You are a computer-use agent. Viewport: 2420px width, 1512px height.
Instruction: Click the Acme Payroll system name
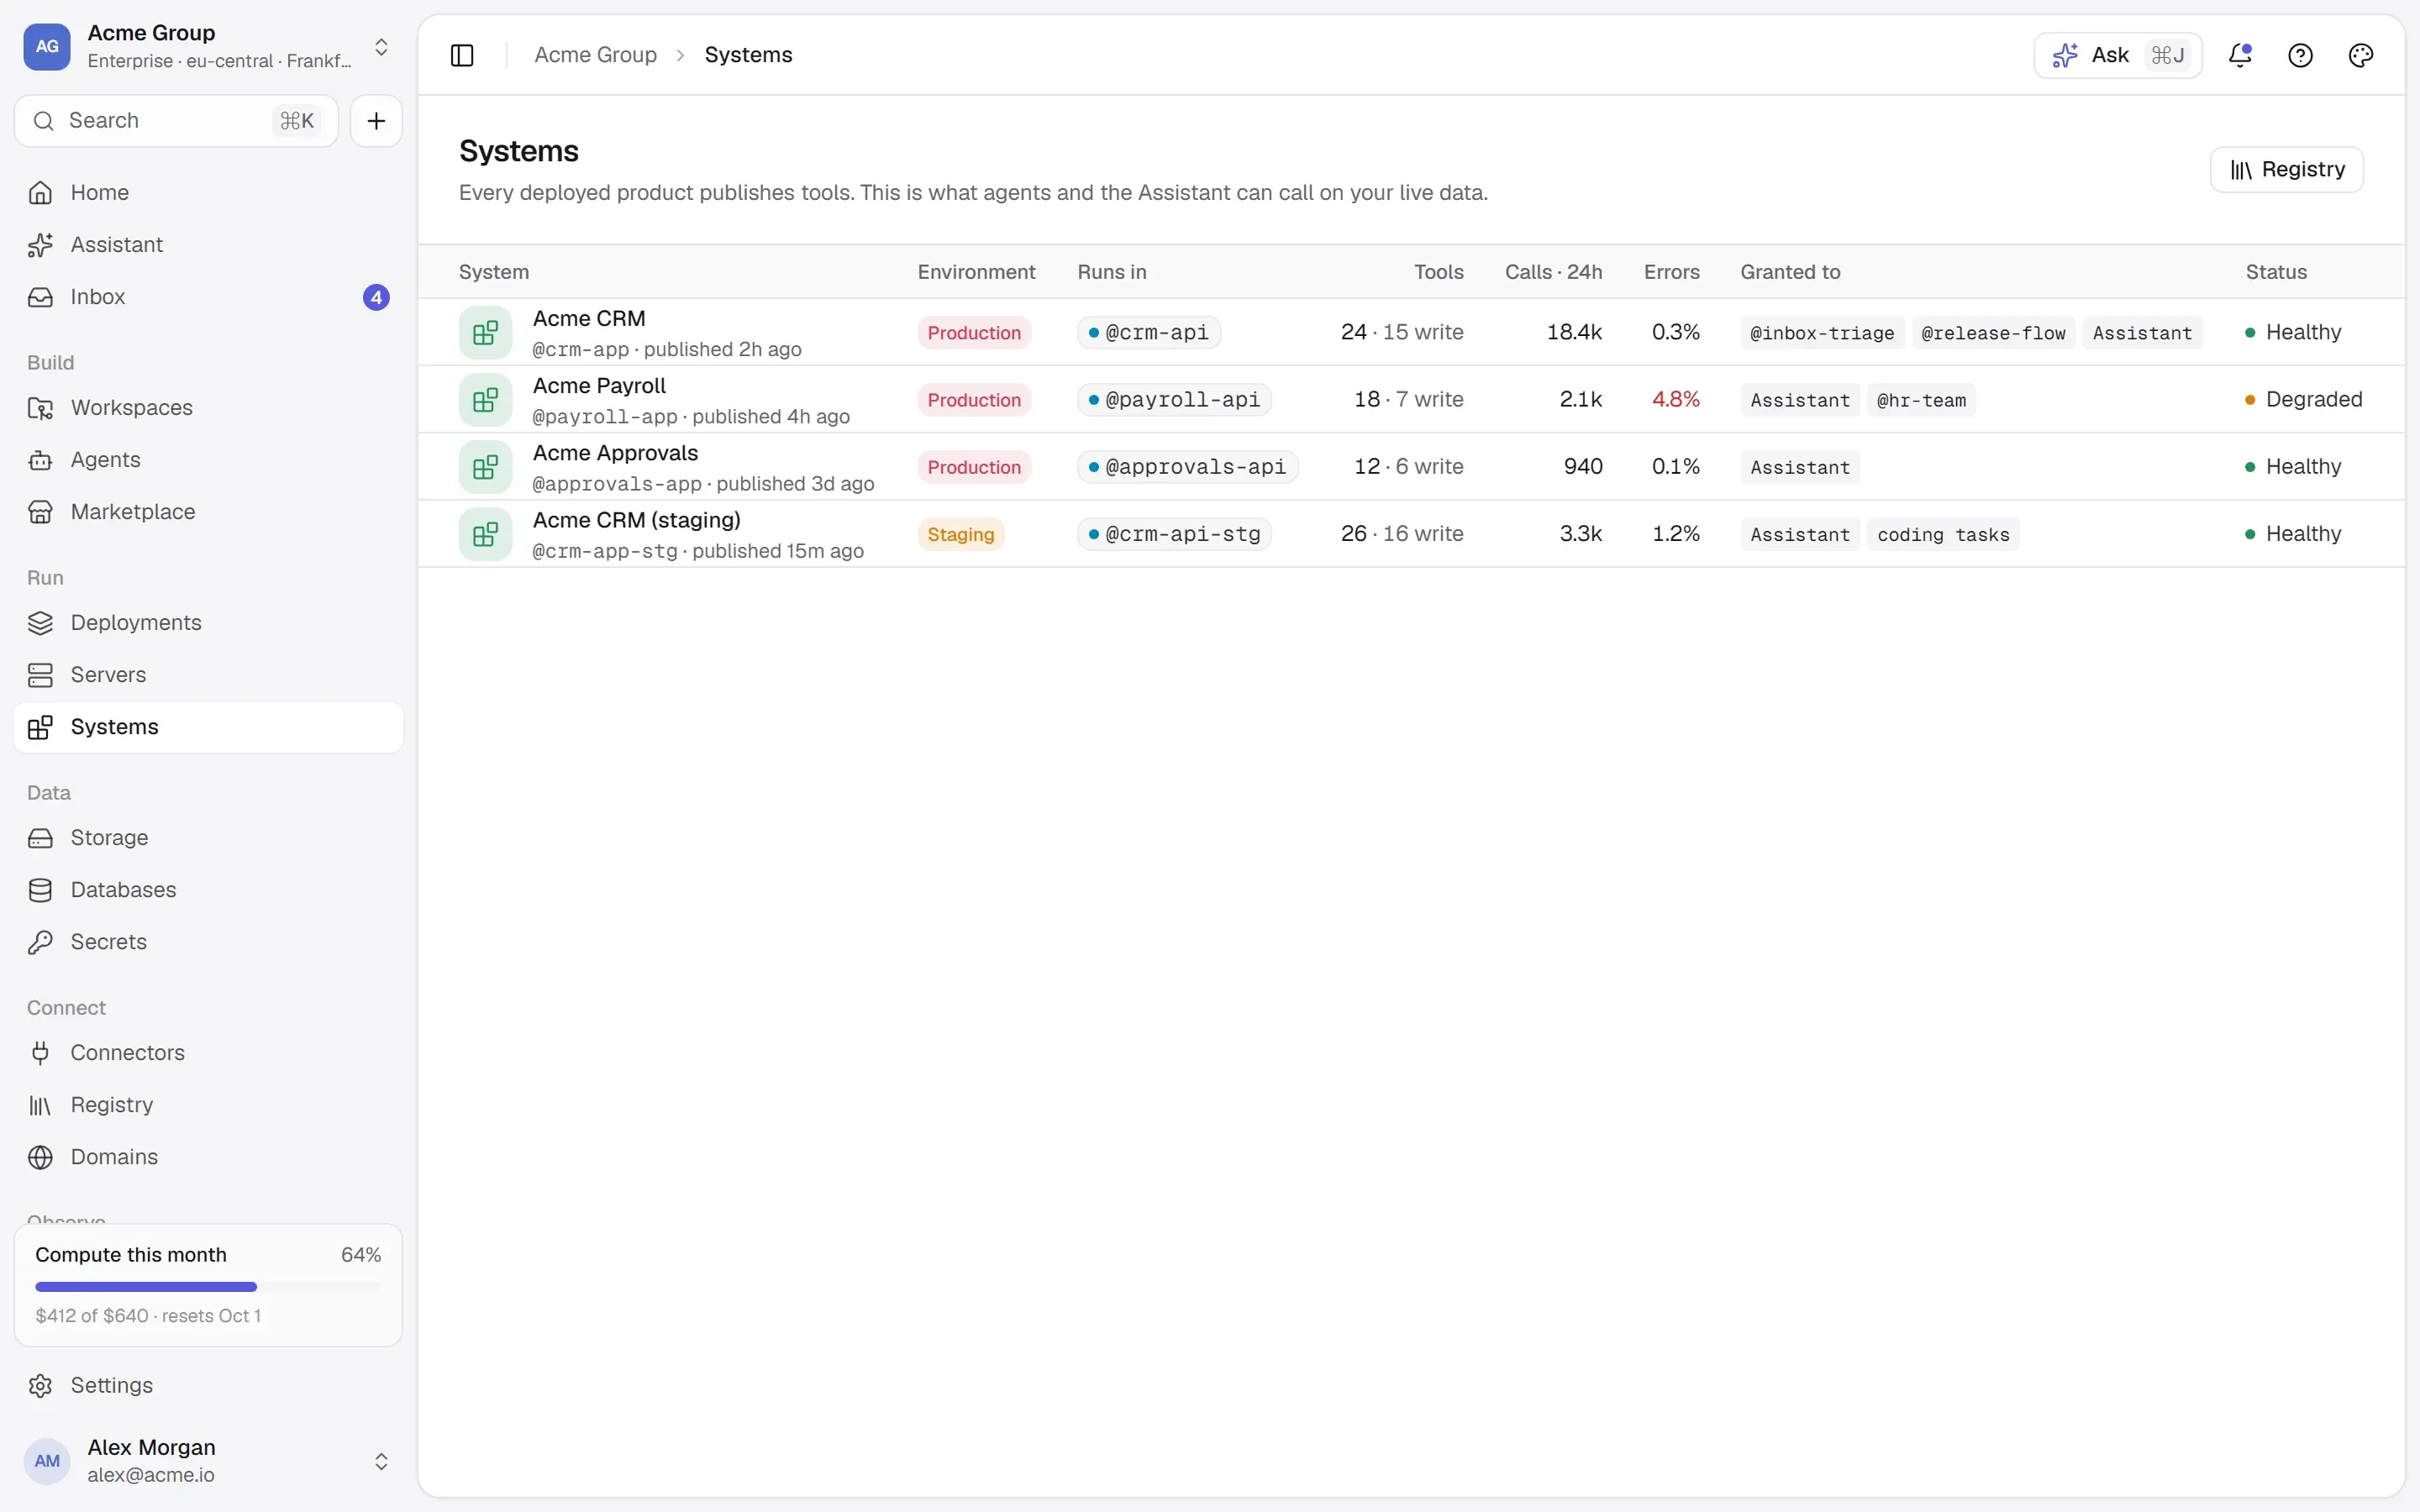click(599, 386)
